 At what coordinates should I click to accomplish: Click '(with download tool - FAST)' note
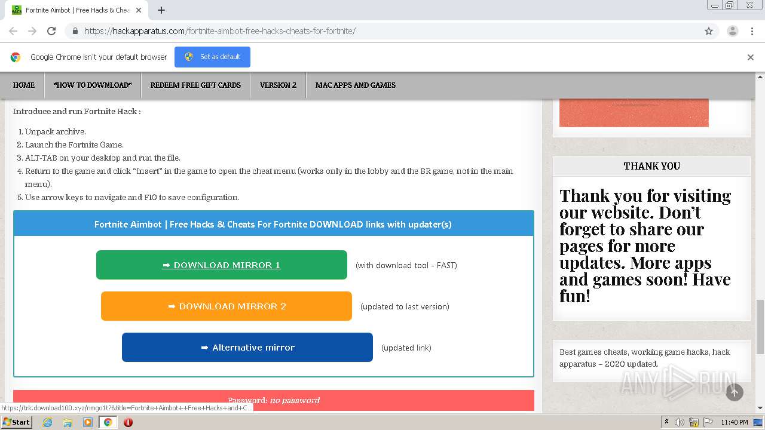pyautogui.click(x=406, y=265)
